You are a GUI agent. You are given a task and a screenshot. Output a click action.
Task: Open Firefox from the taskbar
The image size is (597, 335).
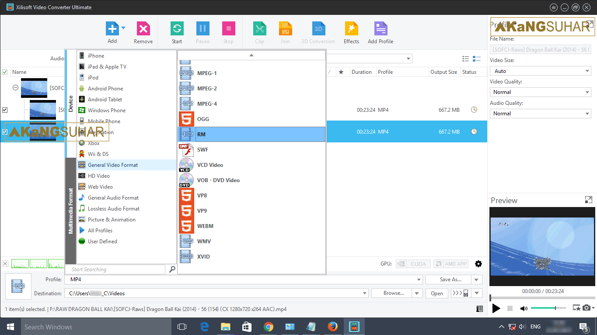[332, 326]
